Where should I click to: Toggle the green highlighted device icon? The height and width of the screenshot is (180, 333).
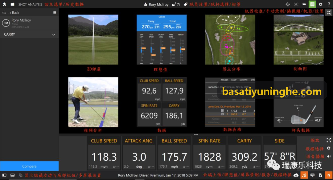point(312,4)
